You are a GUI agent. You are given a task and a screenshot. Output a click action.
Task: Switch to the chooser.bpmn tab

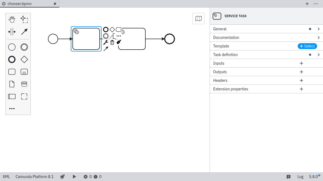coord(19,4)
